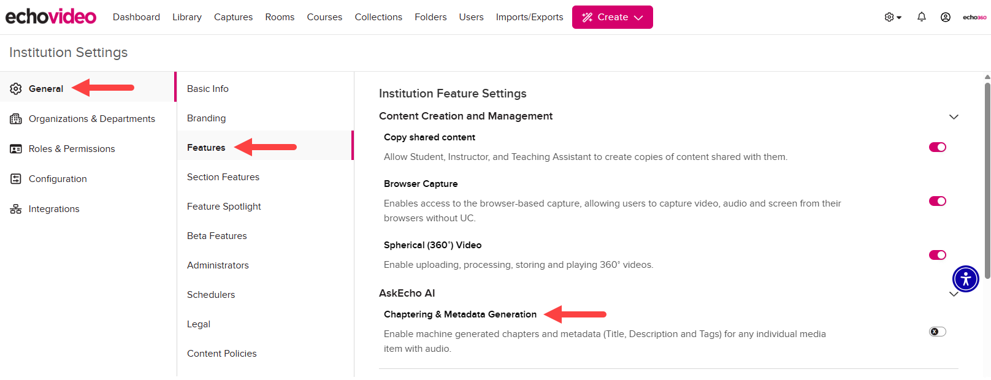
Task: Select the General settings gear icon
Action: click(x=15, y=88)
